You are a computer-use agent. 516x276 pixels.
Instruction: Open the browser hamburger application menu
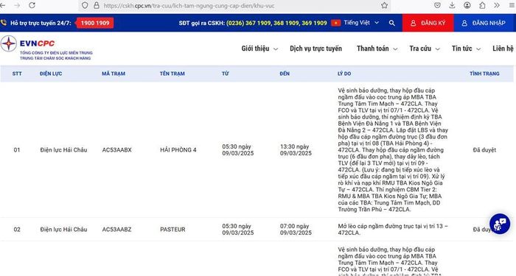[512, 5]
